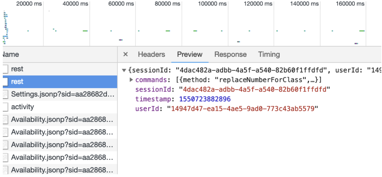Click the 40000 ms timeline marker
382x177 pixels.
coord(75,3)
